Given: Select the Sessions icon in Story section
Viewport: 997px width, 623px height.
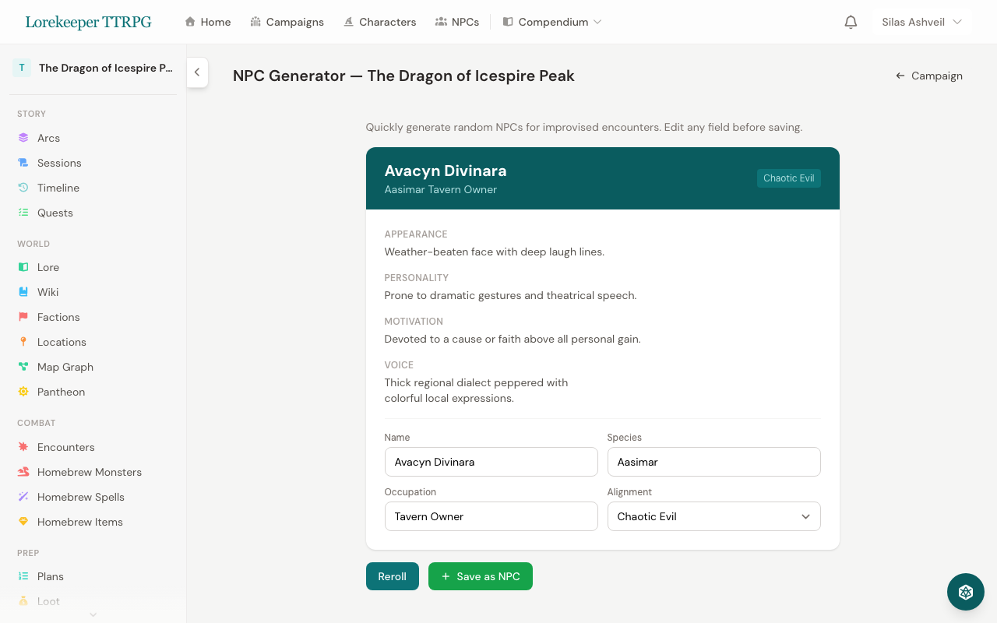Looking at the screenshot, I should pos(23,162).
